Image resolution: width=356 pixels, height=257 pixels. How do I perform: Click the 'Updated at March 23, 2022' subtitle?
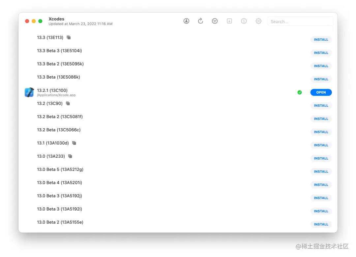pos(80,24)
